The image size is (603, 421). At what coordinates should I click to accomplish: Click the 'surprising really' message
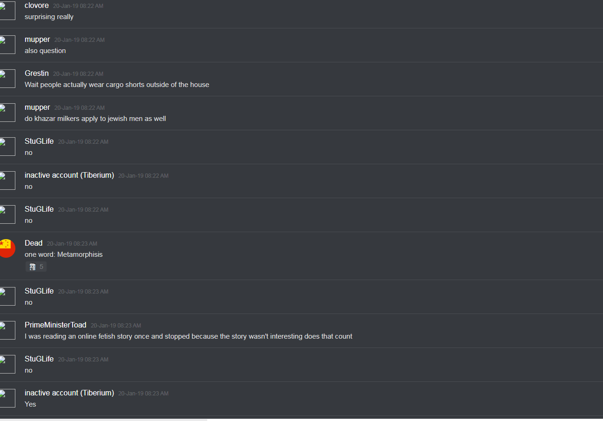click(x=49, y=17)
